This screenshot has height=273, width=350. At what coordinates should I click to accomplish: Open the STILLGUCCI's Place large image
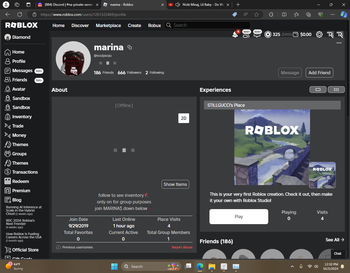tap(272, 147)
